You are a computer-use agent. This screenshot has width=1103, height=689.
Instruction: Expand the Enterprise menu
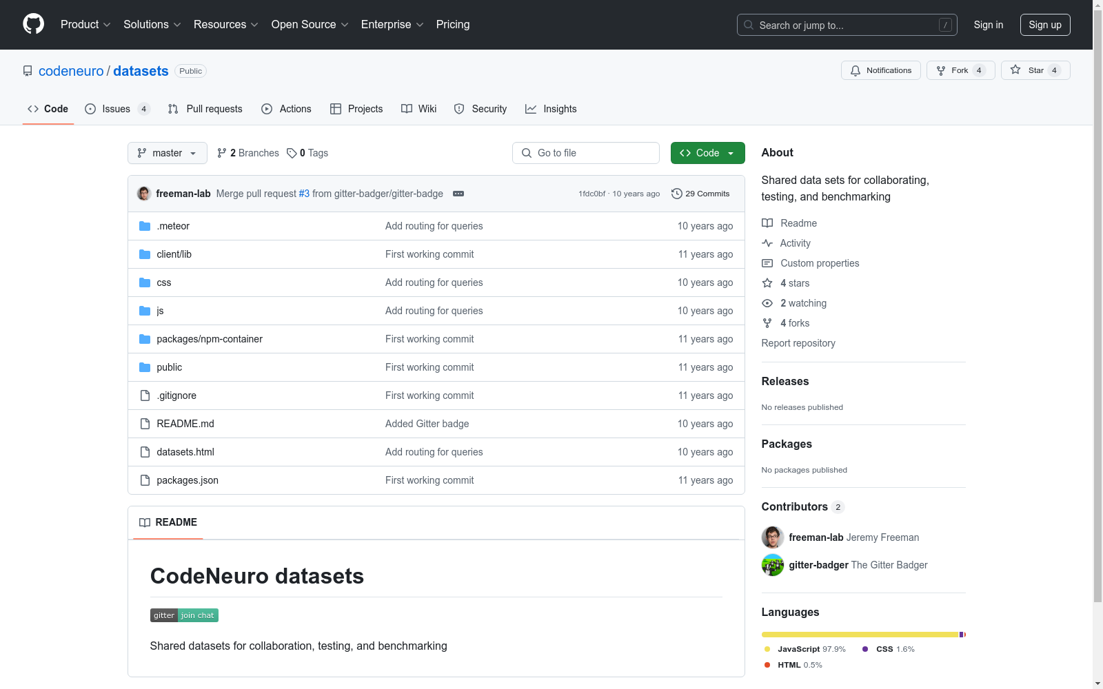(x=392, y=25)
